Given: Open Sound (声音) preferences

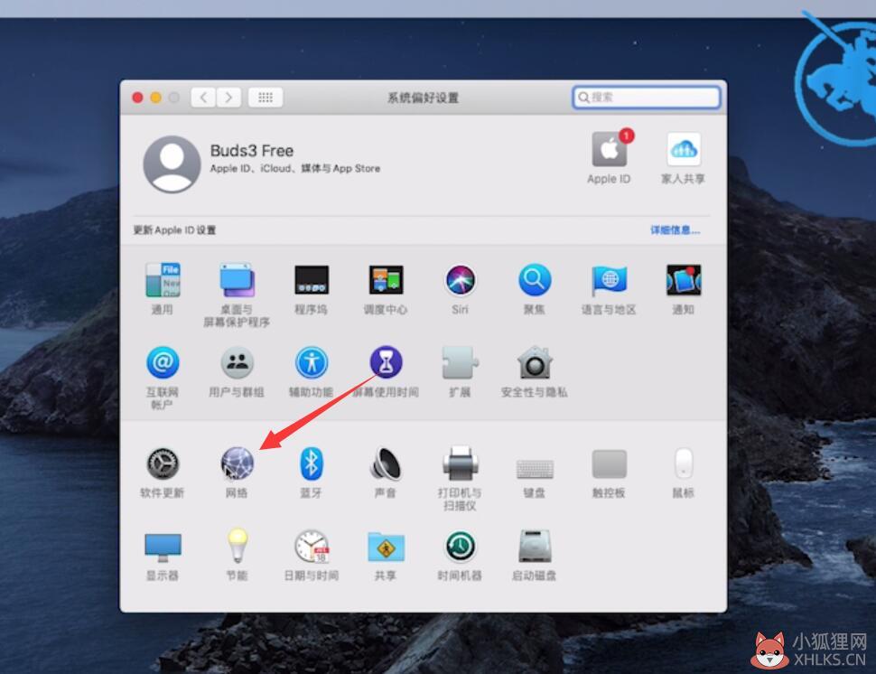Looking at the screenshot, I should click(386, 463).
